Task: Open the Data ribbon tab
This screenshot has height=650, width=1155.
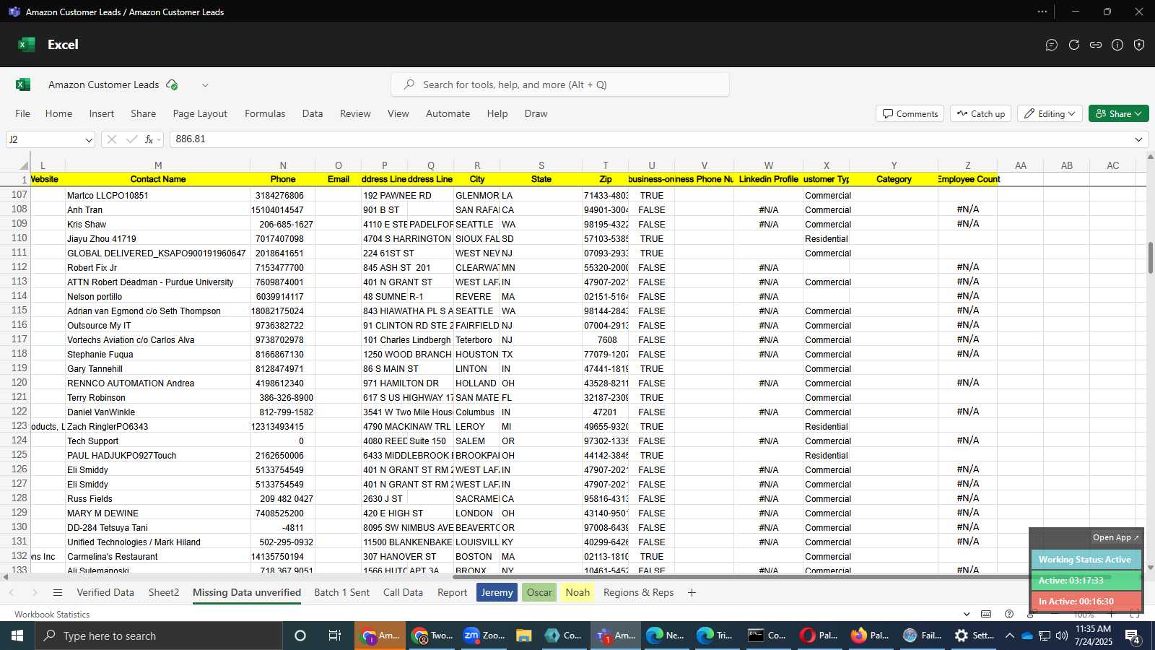Action: (x=313, y=113)
